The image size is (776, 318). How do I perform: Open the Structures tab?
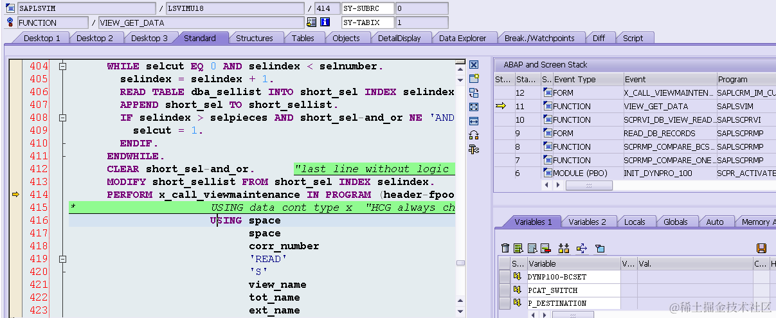[x=255, y=38]
